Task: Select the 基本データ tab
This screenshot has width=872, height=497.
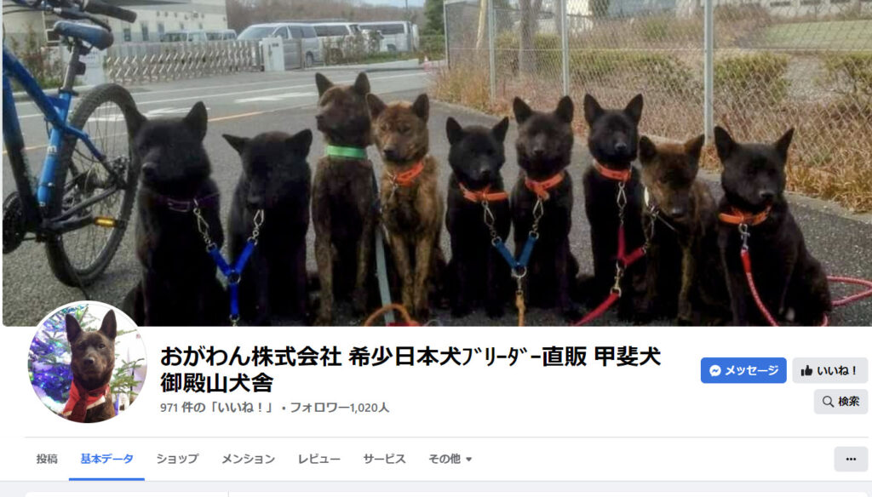Action: click(106, 459)
